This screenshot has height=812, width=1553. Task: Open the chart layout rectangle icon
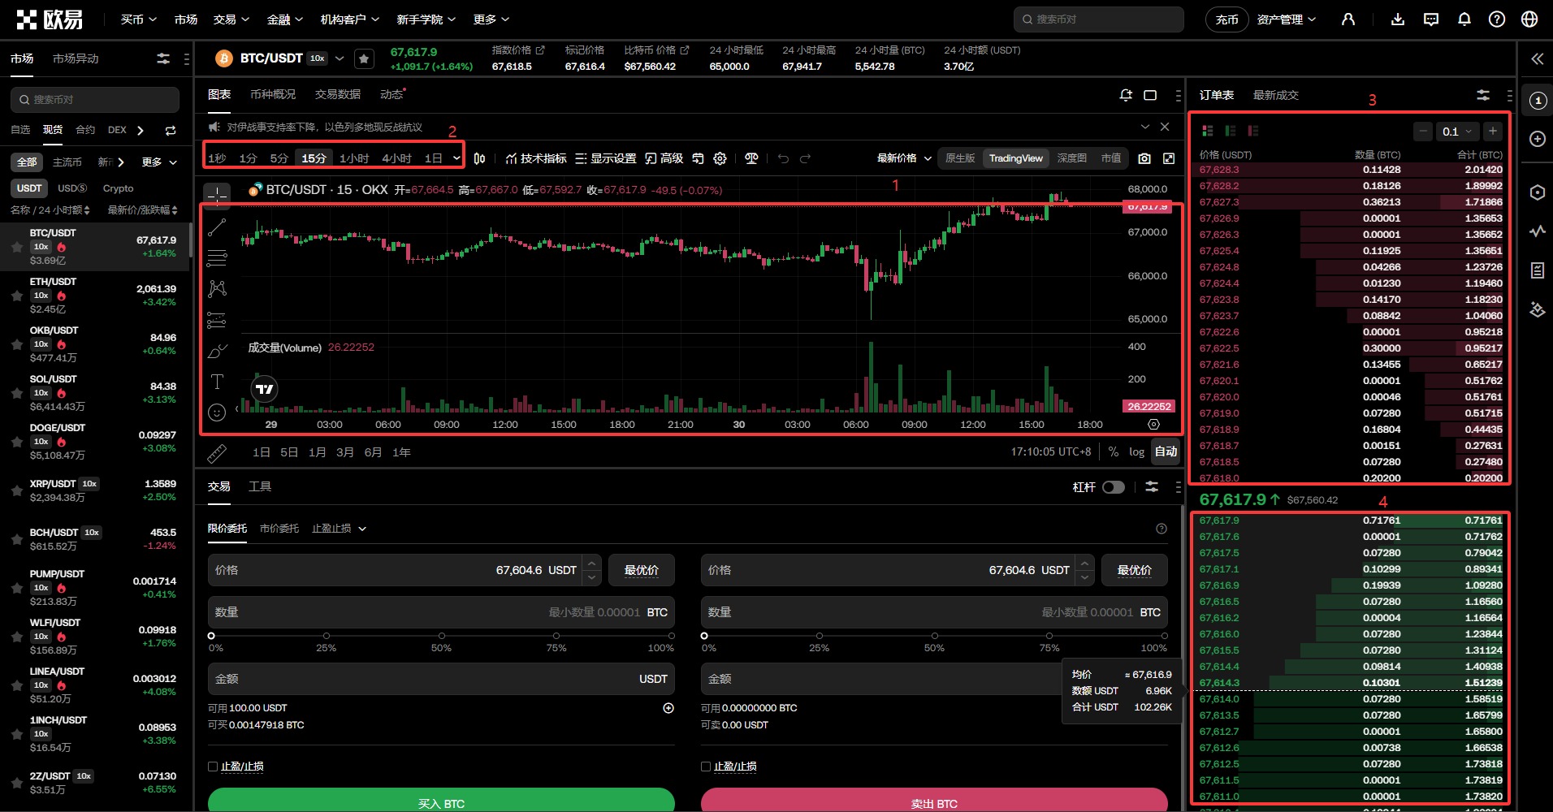pyautogui.click(x=1150, y=95)
